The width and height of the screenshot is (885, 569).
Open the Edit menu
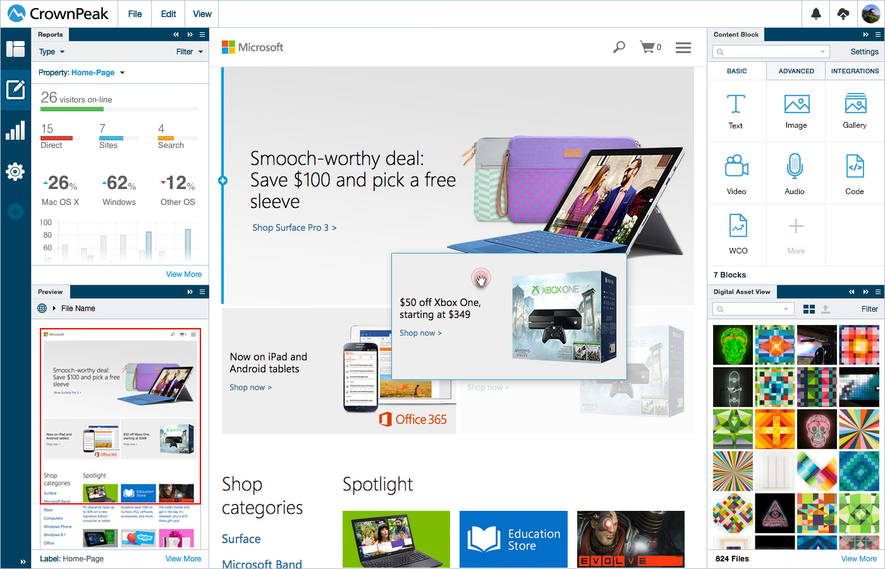point(169,14)
